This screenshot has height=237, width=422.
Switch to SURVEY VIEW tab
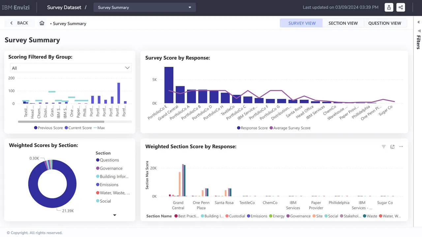[x=302, y=23]
